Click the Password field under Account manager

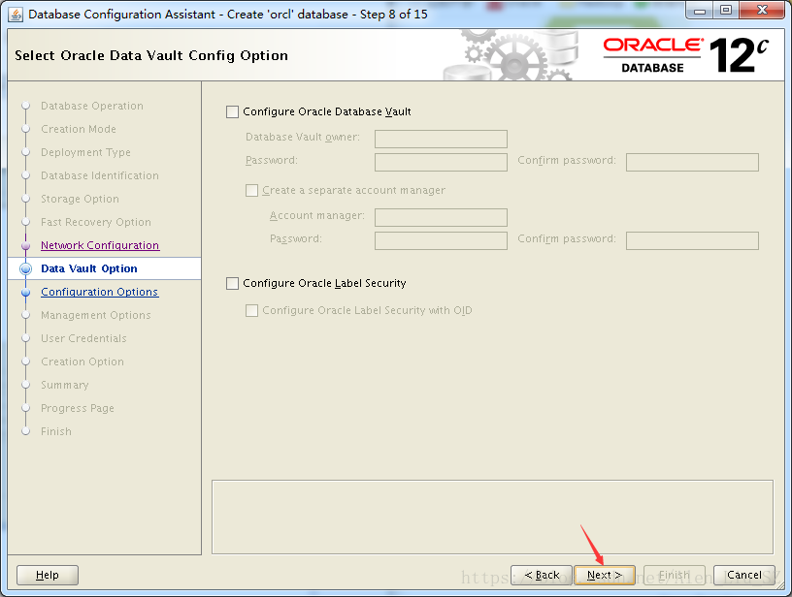[x=441, y=240]
